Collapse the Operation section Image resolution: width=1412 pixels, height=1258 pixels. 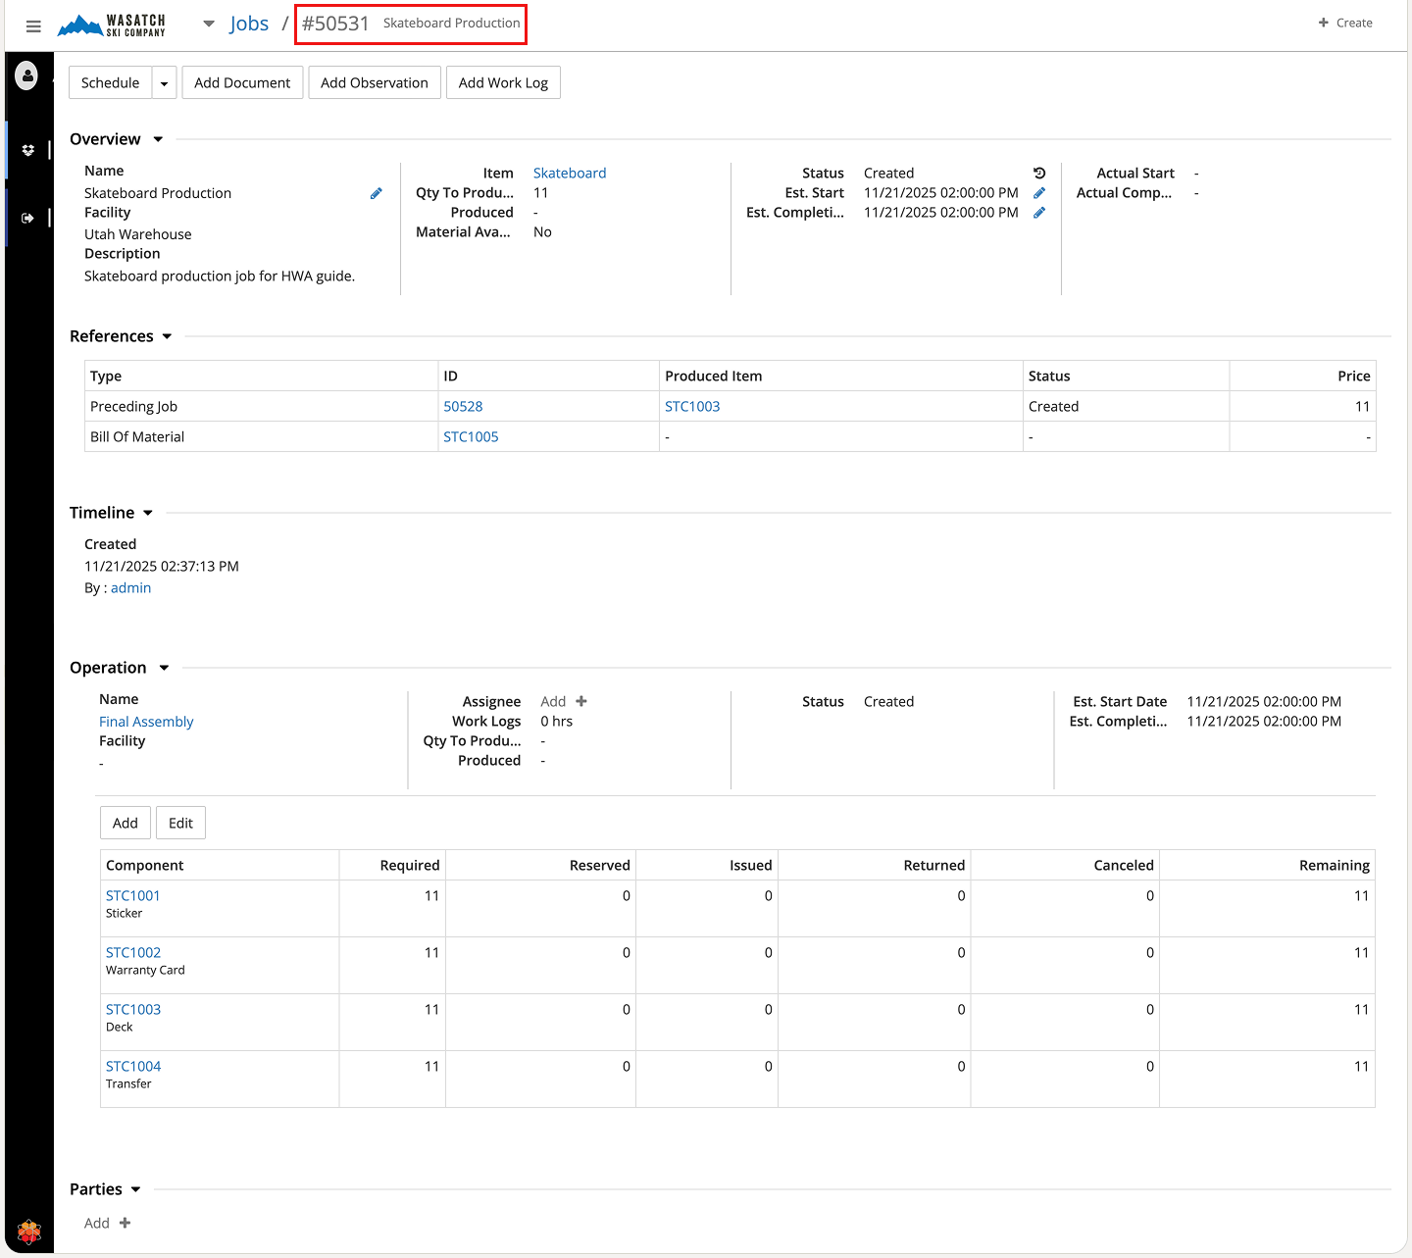click(164, 668)
